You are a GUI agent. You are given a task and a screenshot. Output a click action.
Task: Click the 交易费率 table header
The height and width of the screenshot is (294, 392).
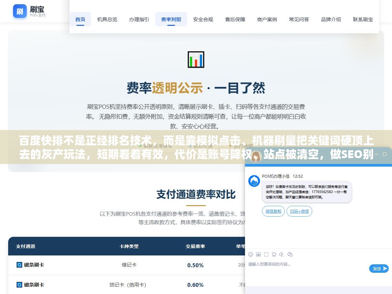pyautogui.click(x=195, y=246)
